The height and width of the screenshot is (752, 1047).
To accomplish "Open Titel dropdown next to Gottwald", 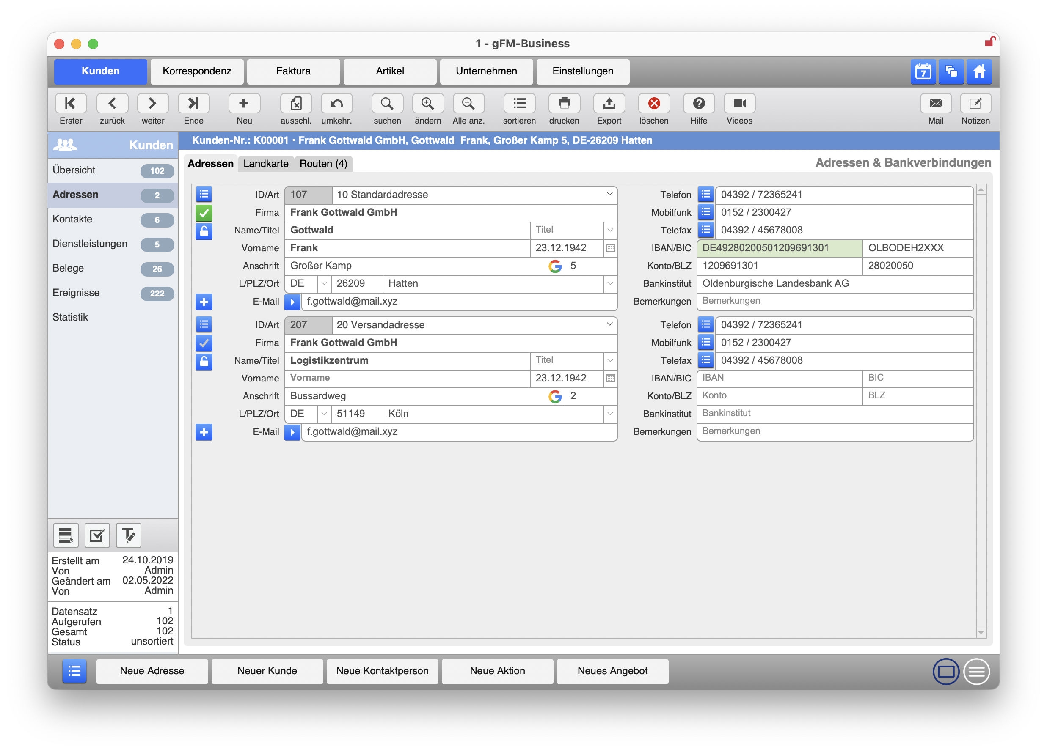I will click(610, 230).
